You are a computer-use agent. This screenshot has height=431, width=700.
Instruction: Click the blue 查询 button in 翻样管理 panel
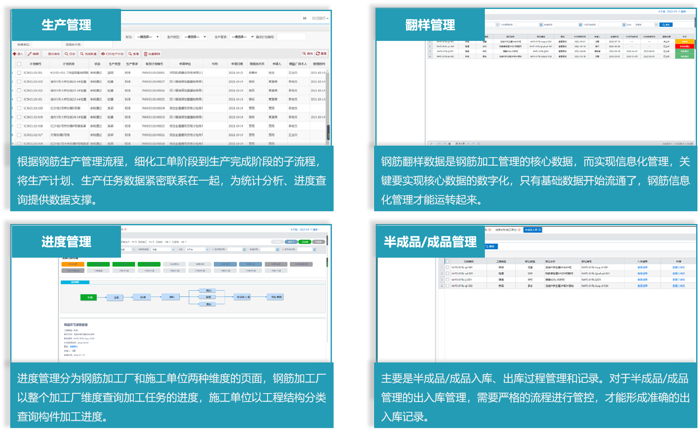point(666,25)
